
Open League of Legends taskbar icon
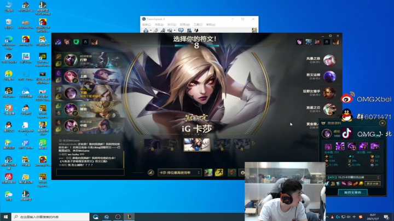tap(129, 217)
